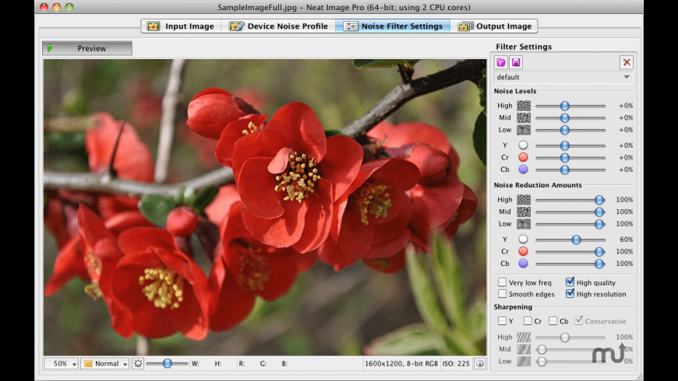Click the Sharpening High frequency icon
This screenshot has width=678, height=381.
tap(524, 337)
